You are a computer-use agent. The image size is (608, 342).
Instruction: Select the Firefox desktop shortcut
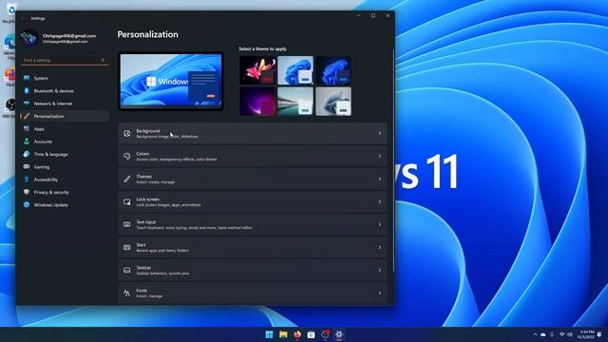click(10, 76)
